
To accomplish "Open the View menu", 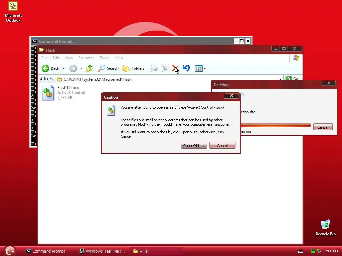I will click(69, 58).
